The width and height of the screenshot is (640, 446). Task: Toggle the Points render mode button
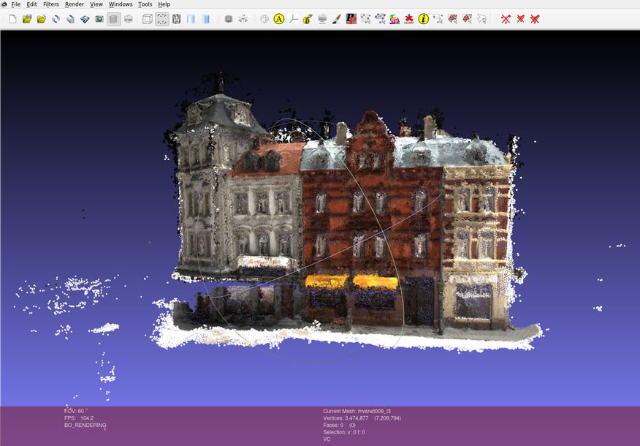pyautogui.click(x=161, y=19)
